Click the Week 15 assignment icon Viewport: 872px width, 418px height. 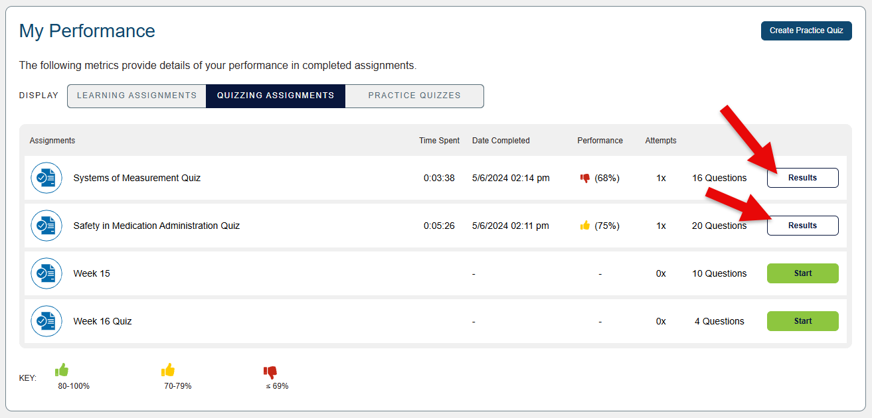46,273
